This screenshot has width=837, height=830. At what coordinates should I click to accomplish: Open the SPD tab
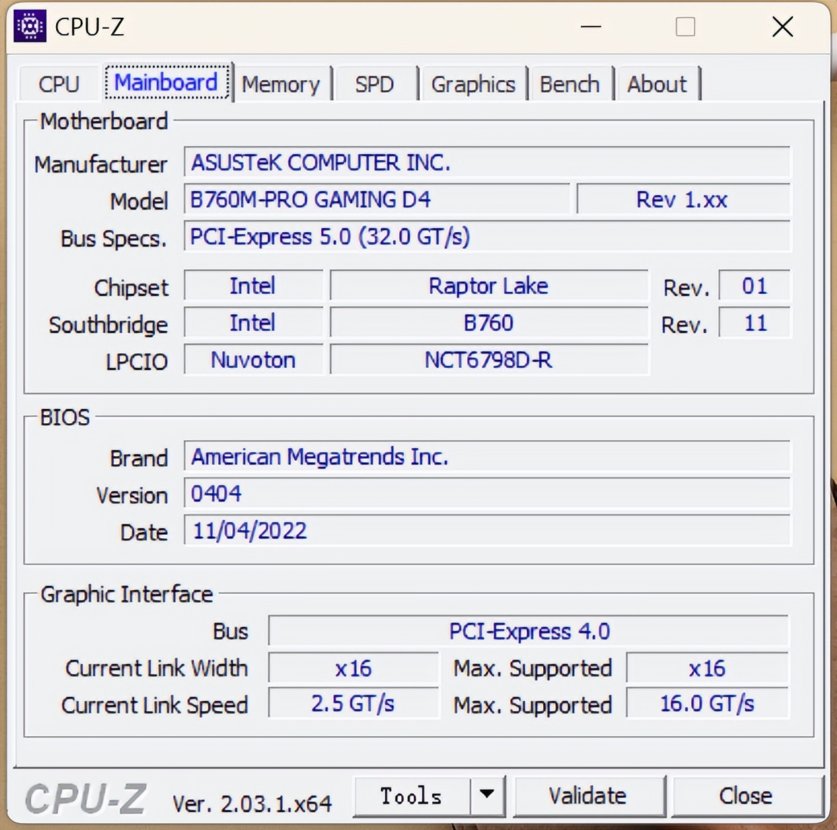[x=375, y=83]
